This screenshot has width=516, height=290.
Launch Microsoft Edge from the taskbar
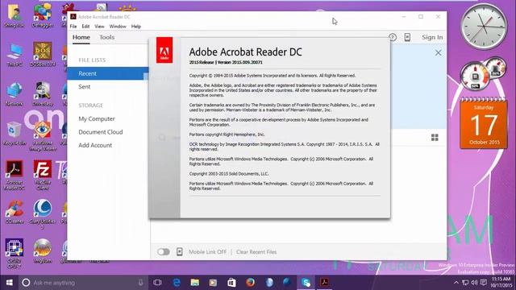coord(177,283)
